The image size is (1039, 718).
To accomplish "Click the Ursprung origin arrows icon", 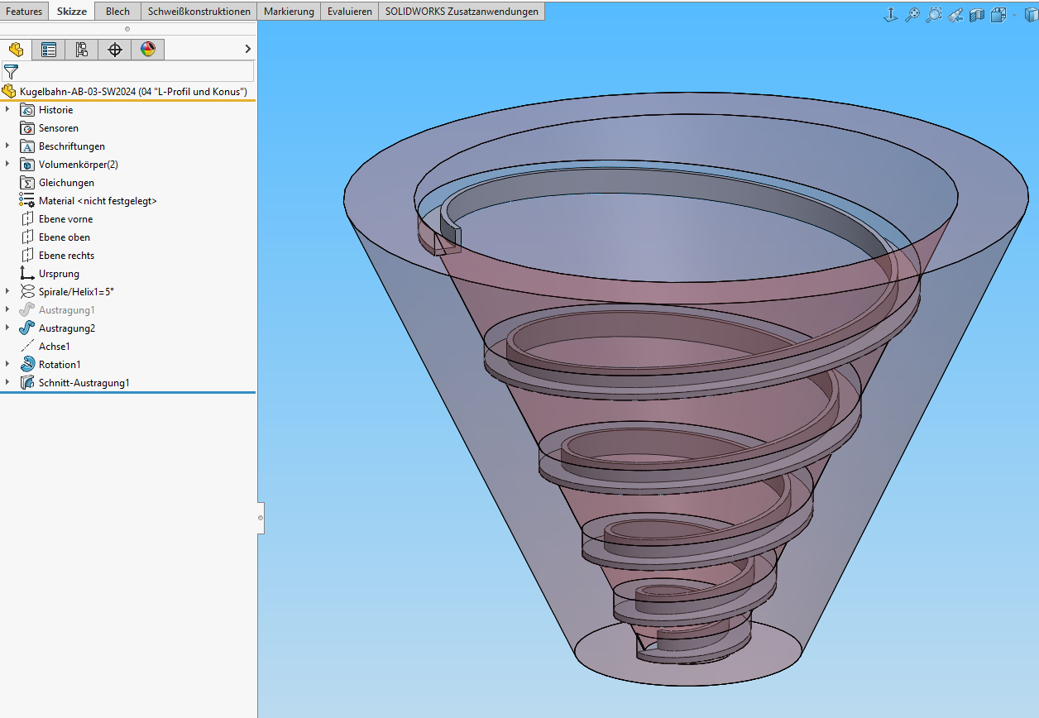I will coord(26,274).
